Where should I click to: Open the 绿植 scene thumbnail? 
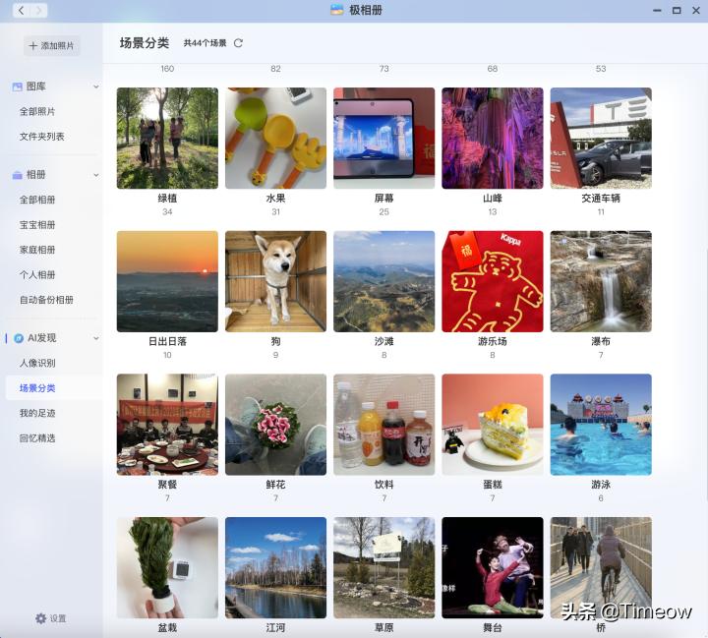(167, 139)
